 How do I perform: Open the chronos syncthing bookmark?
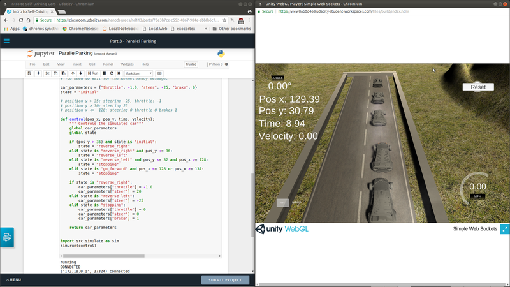pos(41,29)
